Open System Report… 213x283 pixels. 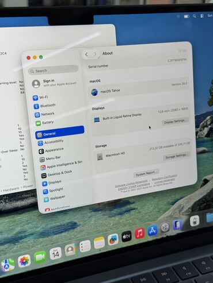click(146, 173)
